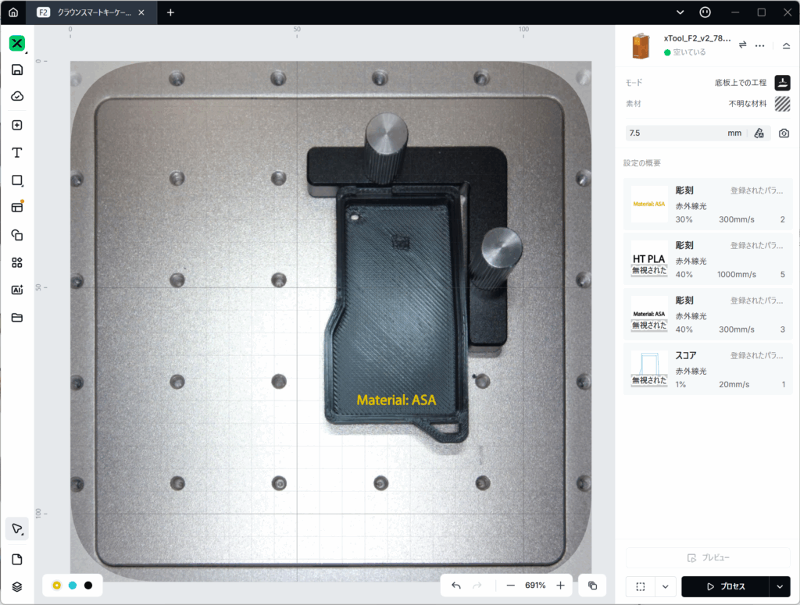Click the Save project icon

coord(17,69)
